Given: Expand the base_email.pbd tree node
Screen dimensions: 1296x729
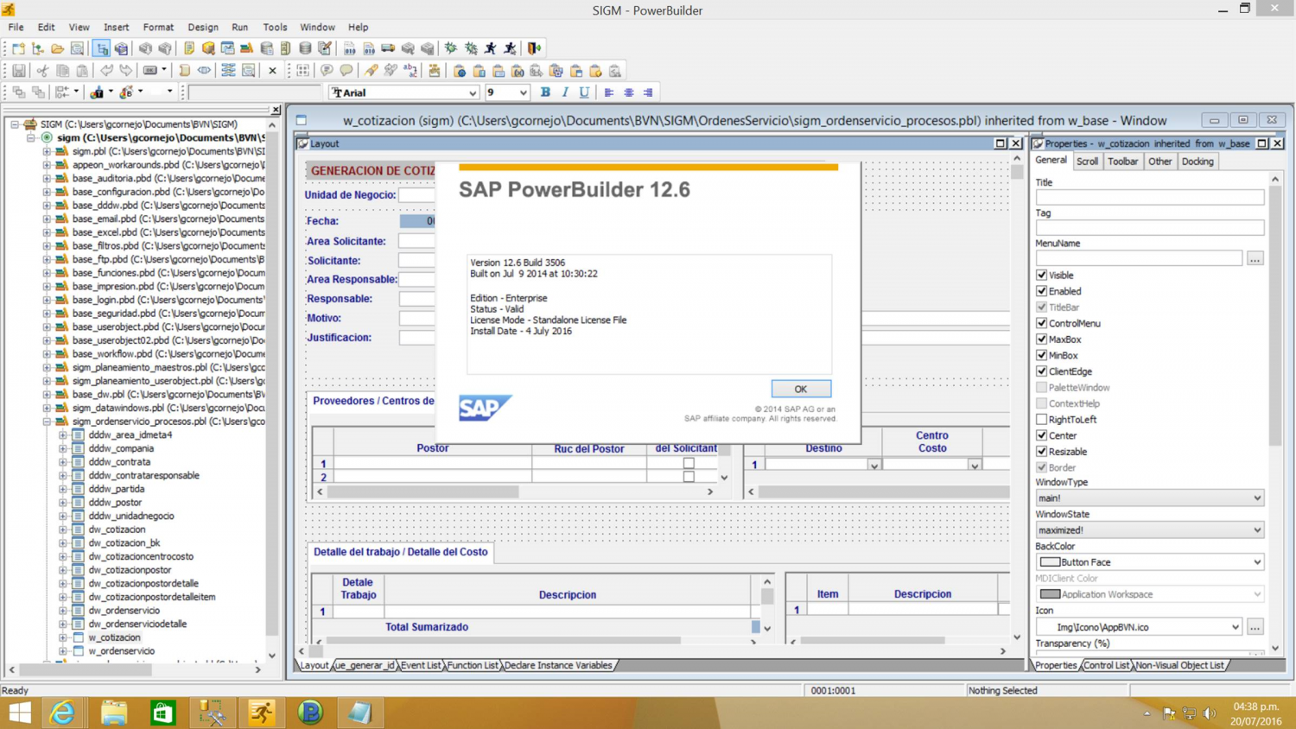Looking at the screenshot, I should 47,219.
